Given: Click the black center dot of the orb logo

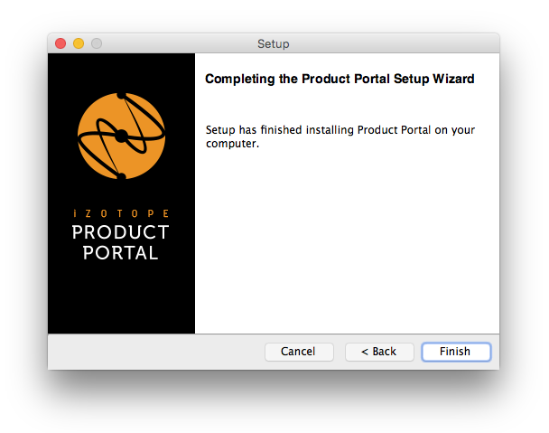Looking at the screenshot, I should coord(121,136).
